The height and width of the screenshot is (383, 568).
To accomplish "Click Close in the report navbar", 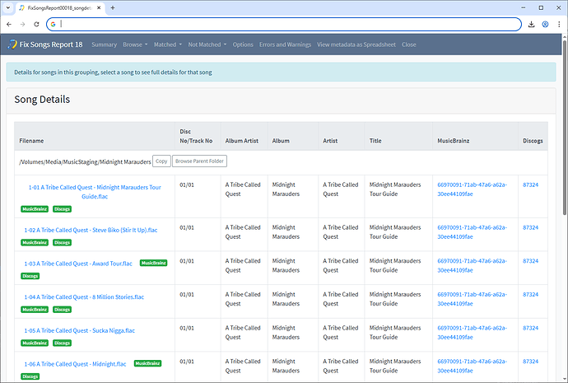I will pos(408,44).
